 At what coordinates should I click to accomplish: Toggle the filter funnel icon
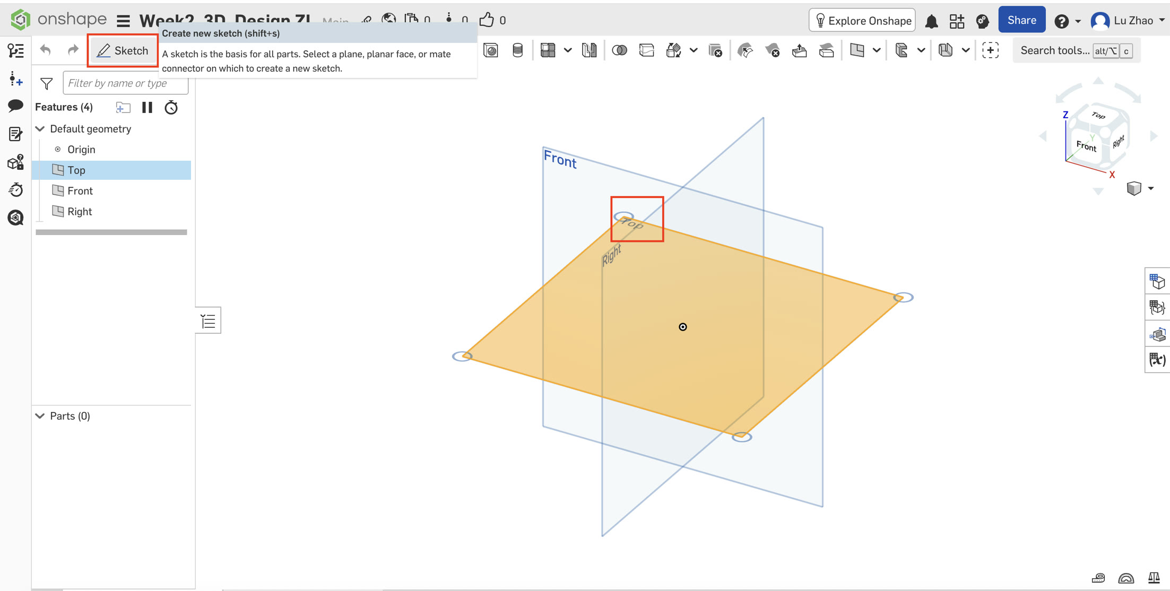pos(47,83)
